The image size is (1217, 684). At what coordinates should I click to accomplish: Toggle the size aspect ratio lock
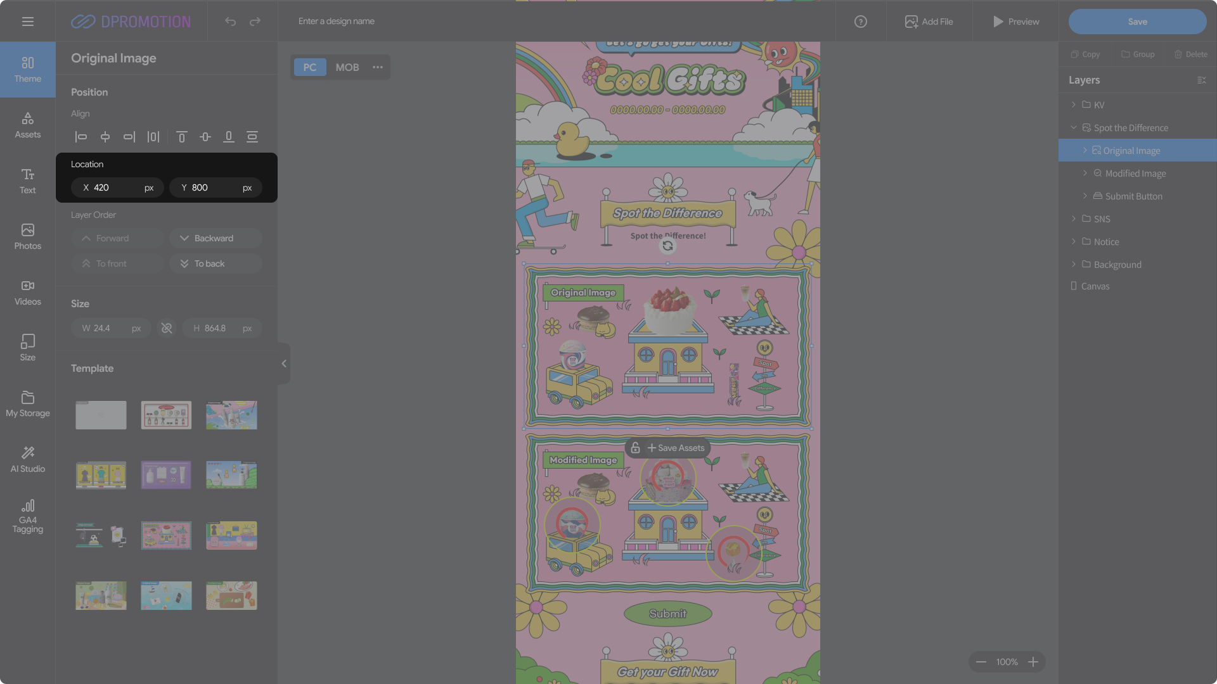coord(167,328)
